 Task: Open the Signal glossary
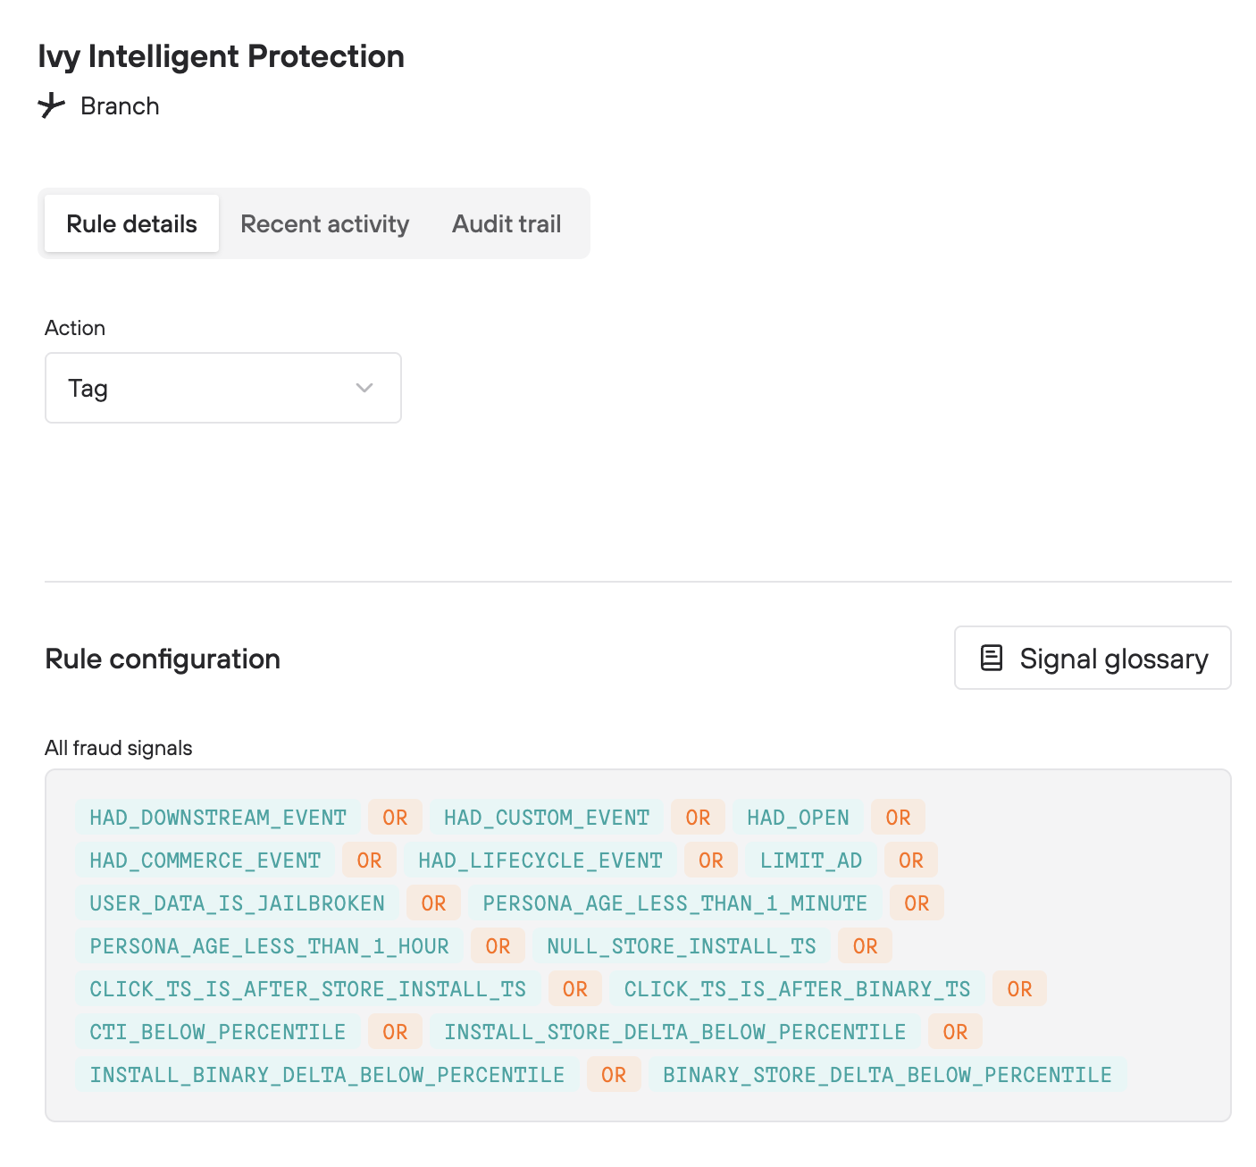[1093, 658]
